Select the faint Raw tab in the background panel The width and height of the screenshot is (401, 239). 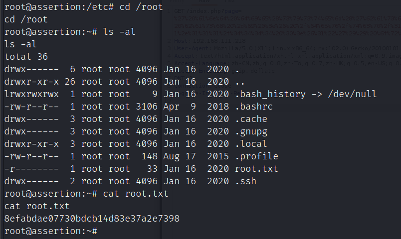[204, 1]
